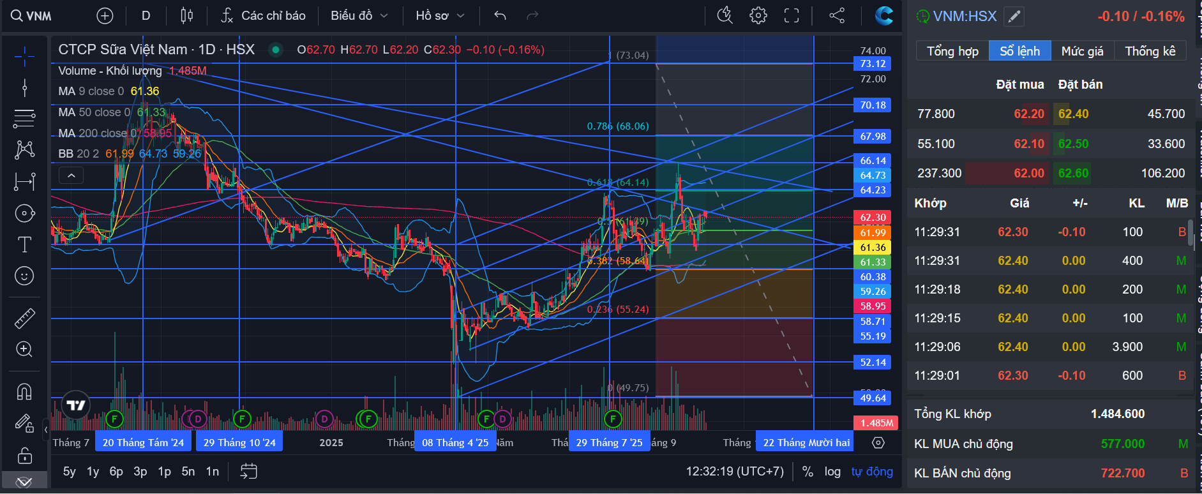
Task: Open the geometric shapes brush tool
Action: pyautogui.click(x=24, y=213)
